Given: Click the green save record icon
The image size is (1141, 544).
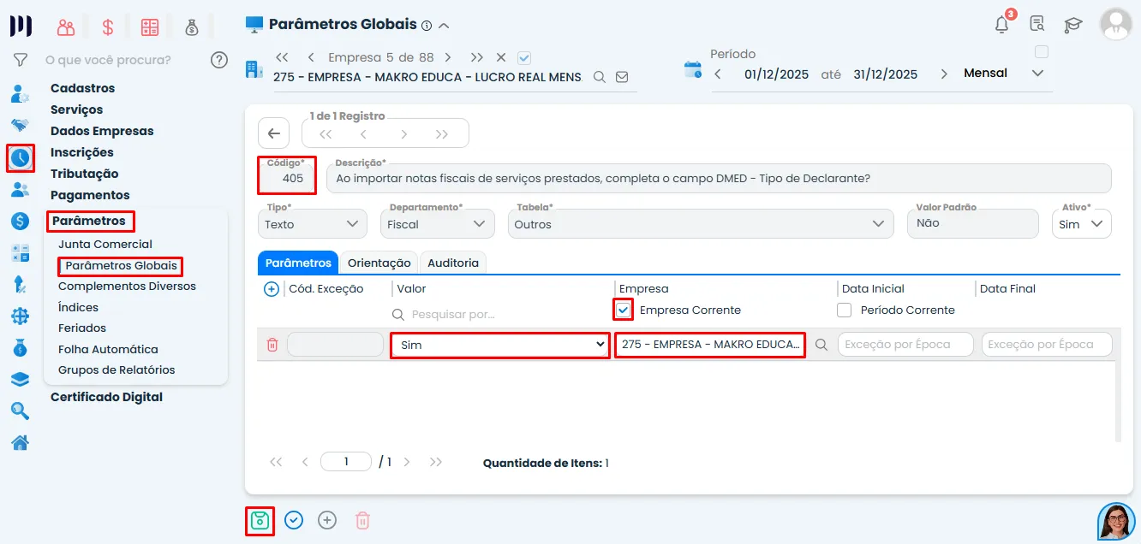Looking at the screenshot, I should [260, 519].
